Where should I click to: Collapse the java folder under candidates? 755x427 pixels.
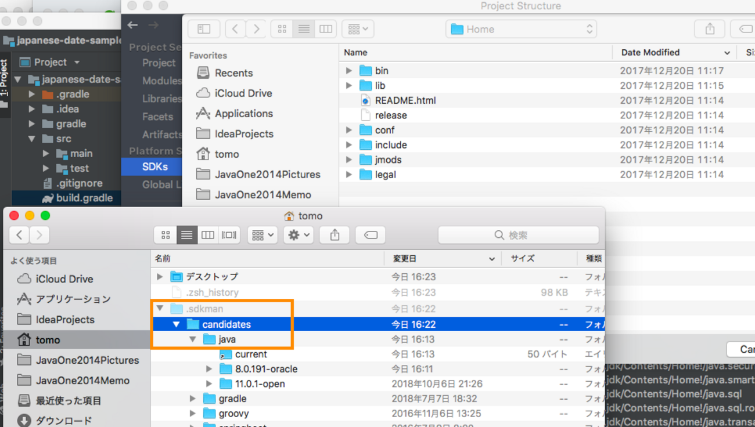tap(192, 339)
